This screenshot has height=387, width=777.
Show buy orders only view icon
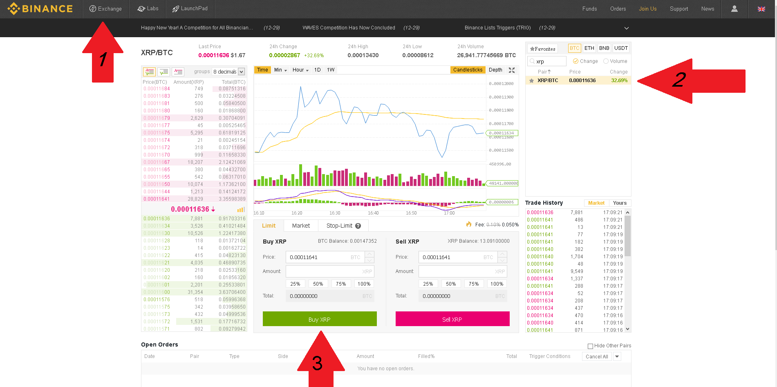[163, 72]
